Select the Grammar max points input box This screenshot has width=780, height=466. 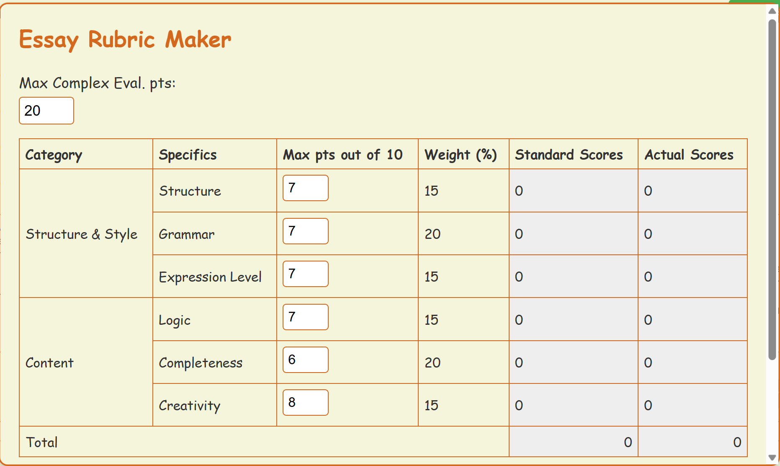[x=306, y=231]
